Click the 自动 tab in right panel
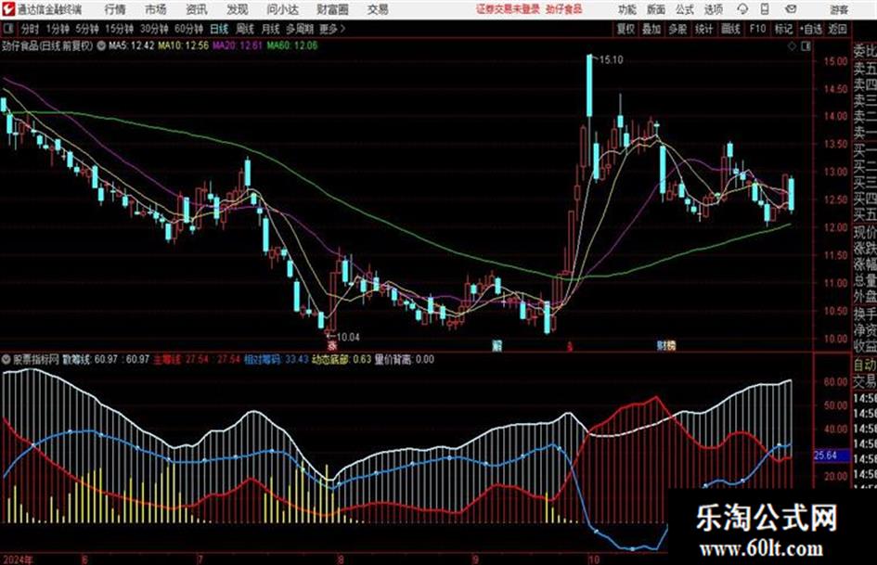The image size is (877, 565). click(x=864, y=365)
